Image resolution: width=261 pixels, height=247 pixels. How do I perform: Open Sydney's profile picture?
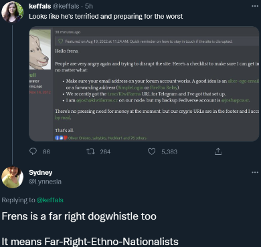click(13, 178)
